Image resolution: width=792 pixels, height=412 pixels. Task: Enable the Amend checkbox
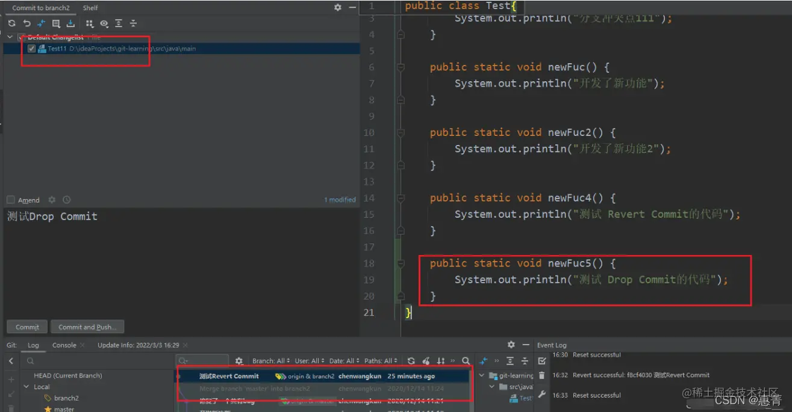point(10,200)
